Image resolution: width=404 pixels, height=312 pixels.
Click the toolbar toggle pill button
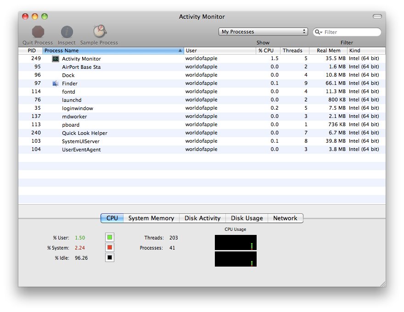pyautogui.click(x=377, y=17)
